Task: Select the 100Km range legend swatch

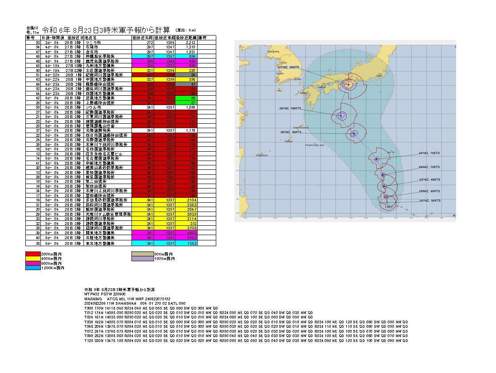Action: point(142,258)
